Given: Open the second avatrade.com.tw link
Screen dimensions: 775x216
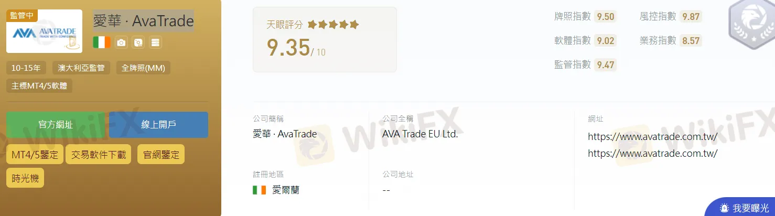Looking at the screenshot, I should [x=652, y=154].
